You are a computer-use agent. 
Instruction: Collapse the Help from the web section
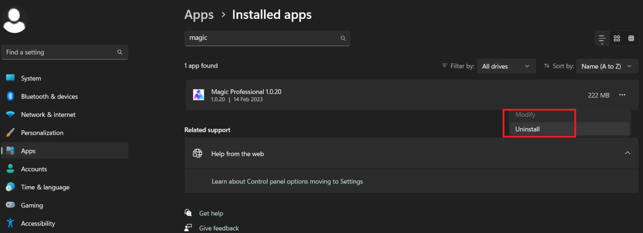627,153
